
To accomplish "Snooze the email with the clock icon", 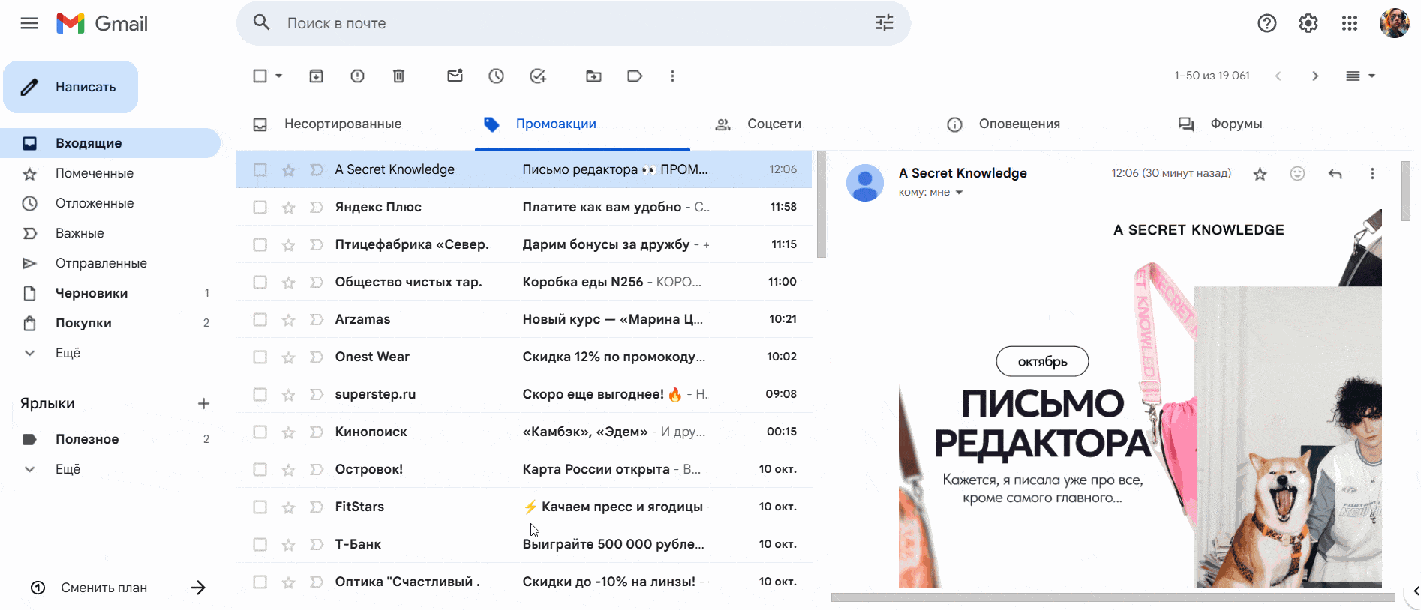I will click(496, 76).
